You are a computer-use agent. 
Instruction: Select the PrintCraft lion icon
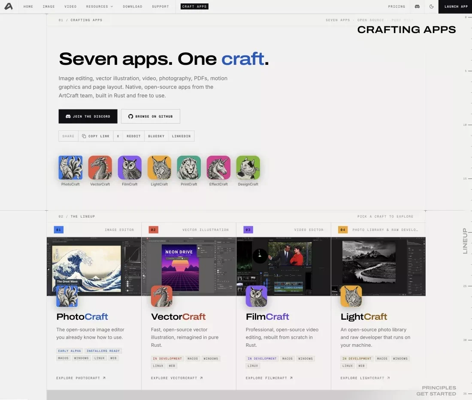pos(189,168)
